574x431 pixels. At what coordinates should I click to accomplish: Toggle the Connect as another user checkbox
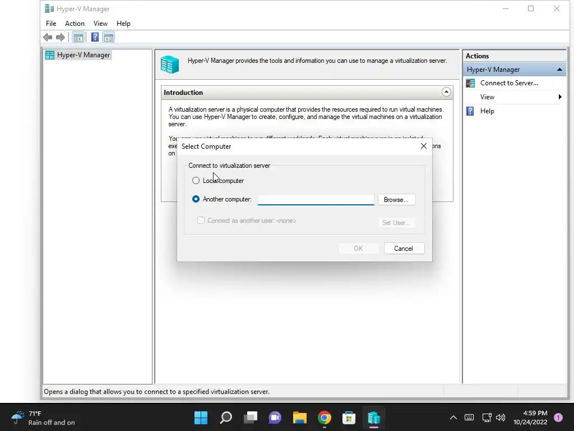coord(201,220)
